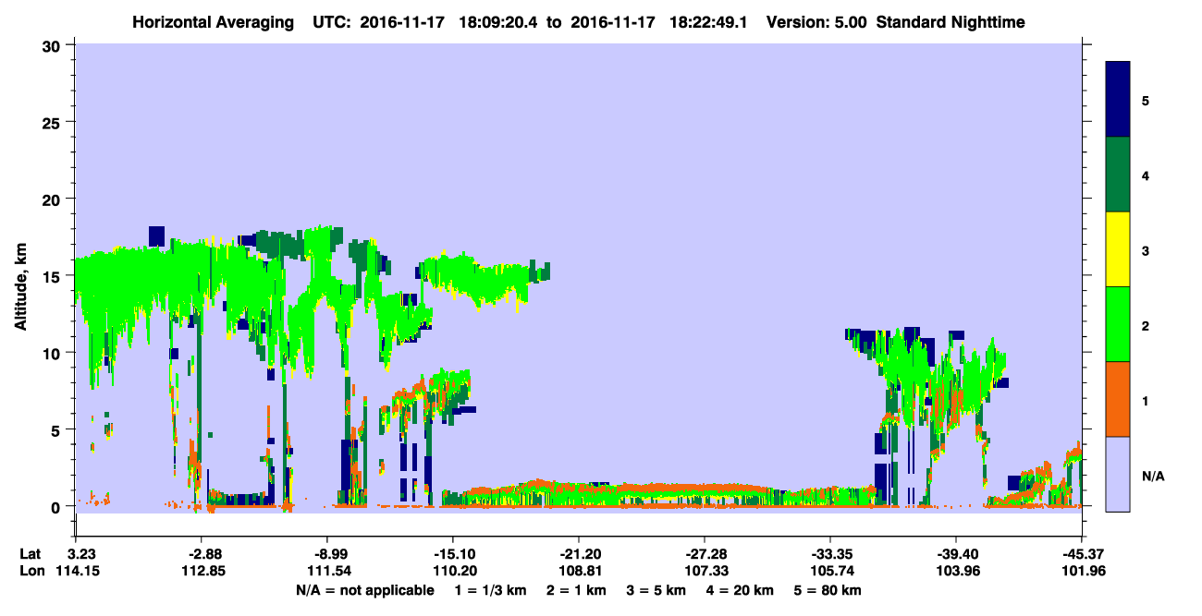Viewport: 1202px width, 616px height.
Task: Click the latitude value -39.40
Action: pyautogui.click(x=956, y=554)
